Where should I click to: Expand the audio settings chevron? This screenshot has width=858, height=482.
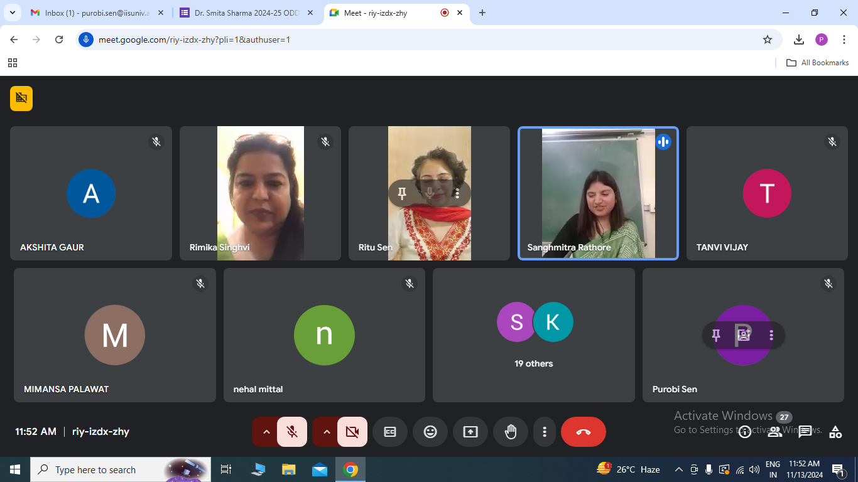coord(266,432)
